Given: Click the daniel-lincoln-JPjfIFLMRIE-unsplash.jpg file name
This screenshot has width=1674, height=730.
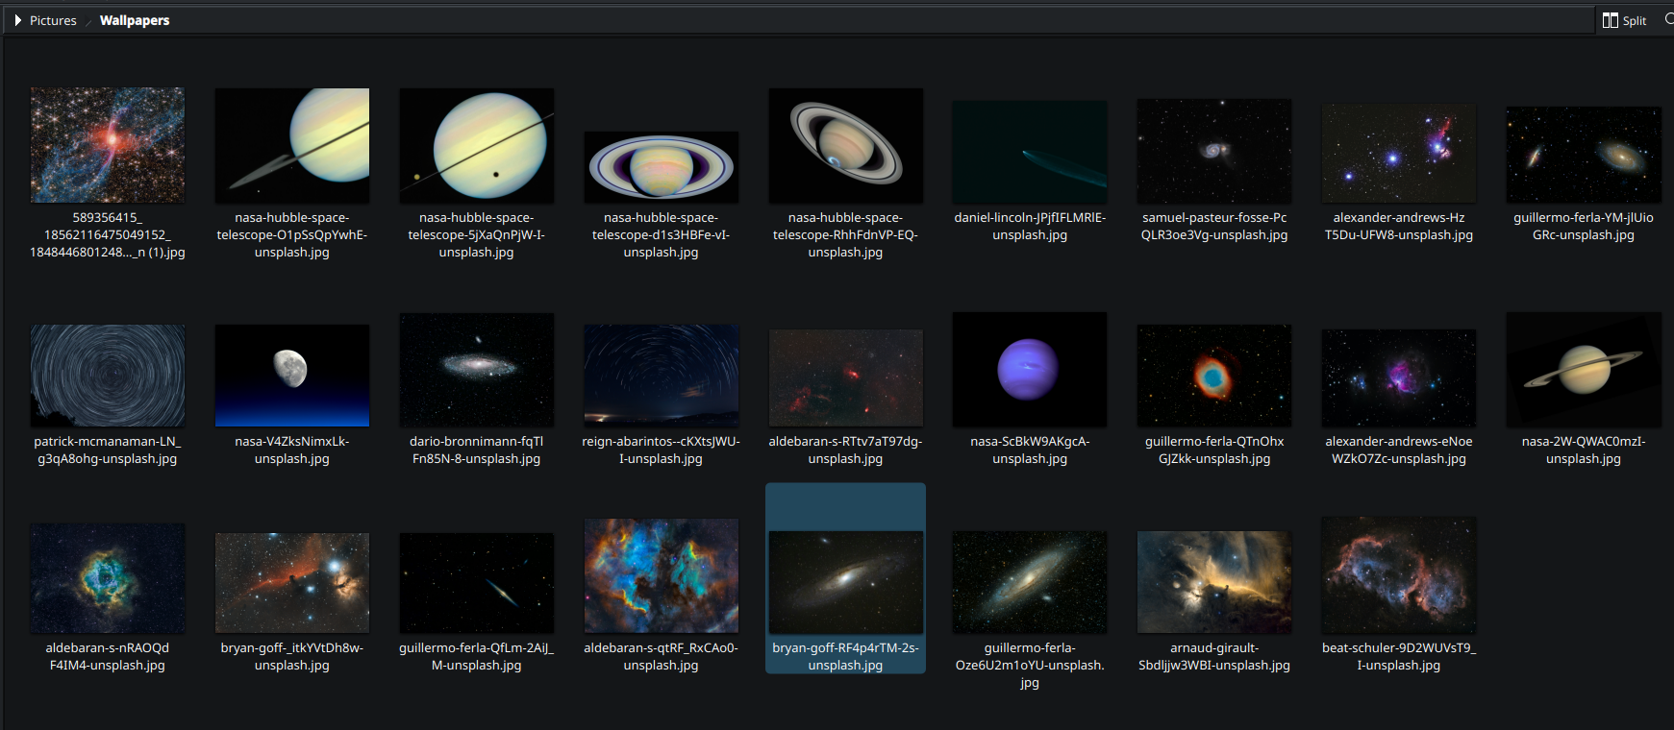Looking at the screenshot, I should 1030,227.
